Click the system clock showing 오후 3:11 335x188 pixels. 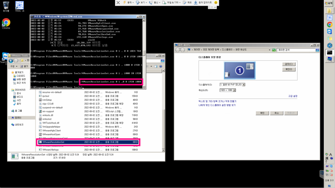[x=329, y=180]
